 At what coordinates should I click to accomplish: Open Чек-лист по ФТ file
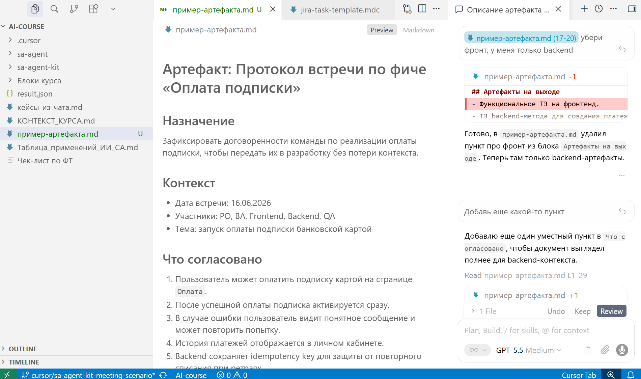click(76, 161)
